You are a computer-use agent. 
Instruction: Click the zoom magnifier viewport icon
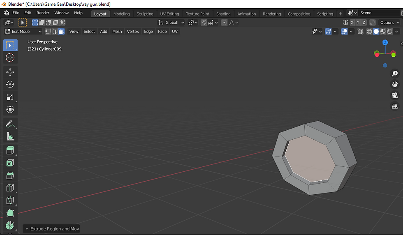point(394,74)
